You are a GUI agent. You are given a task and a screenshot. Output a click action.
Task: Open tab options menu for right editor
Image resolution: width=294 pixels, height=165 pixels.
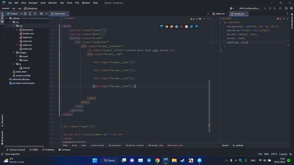coord(288,14)
